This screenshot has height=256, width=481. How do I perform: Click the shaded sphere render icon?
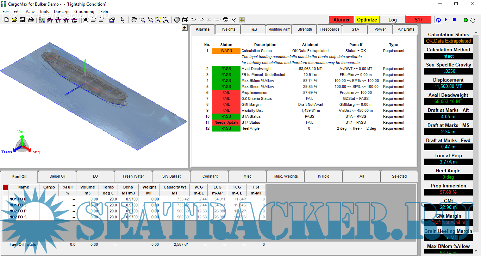(177, 20)
